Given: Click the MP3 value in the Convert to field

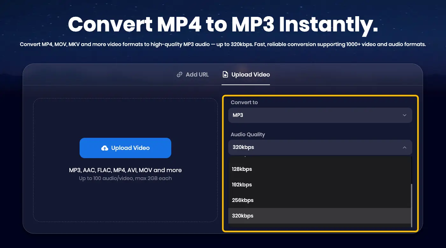Looking at the screenshot, I should coord(237,115).
